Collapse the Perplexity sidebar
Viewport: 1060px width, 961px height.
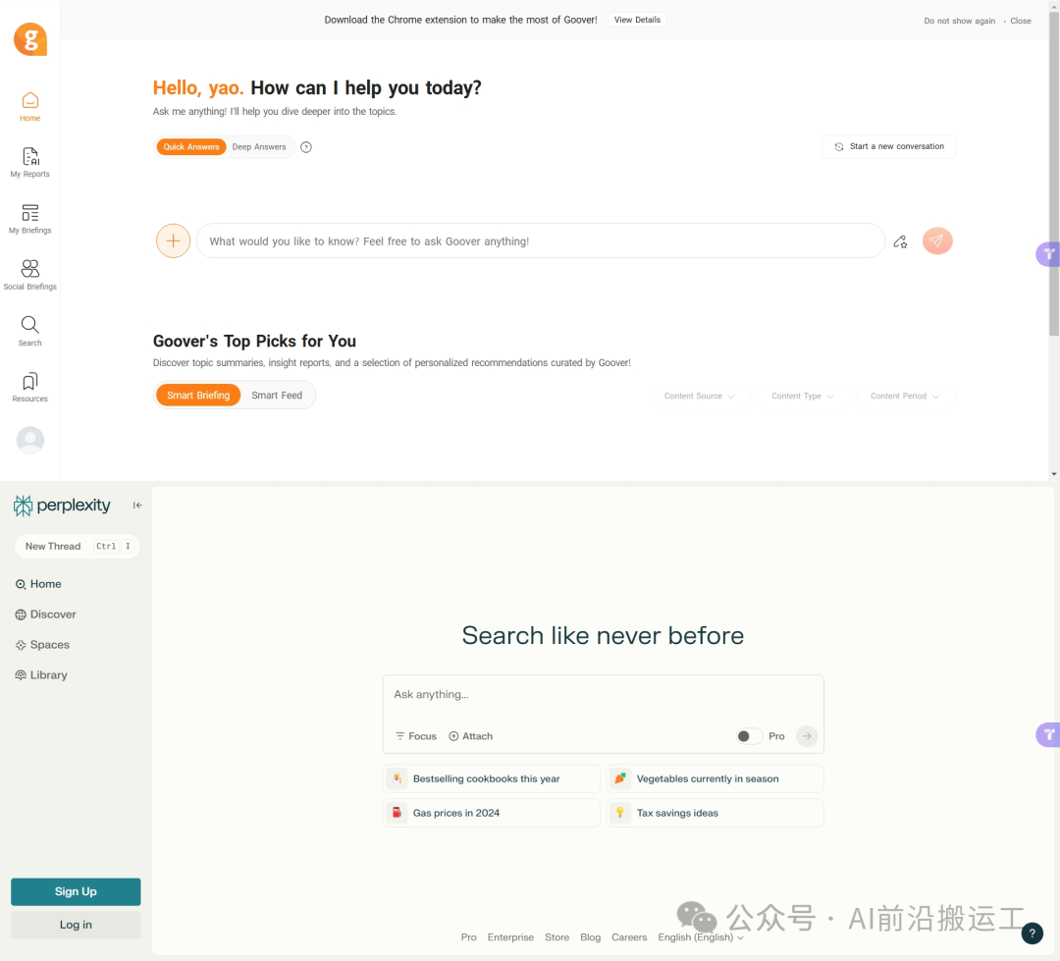tap(137, 506)
